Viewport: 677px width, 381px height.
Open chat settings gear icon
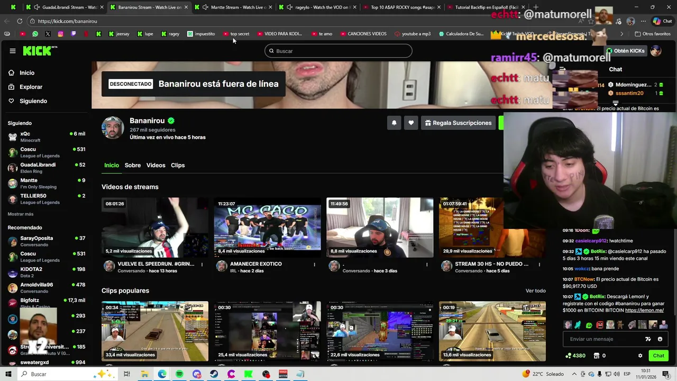coord(640,356)
